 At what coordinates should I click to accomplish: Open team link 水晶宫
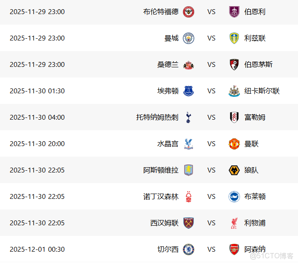[x=168, y=144]
